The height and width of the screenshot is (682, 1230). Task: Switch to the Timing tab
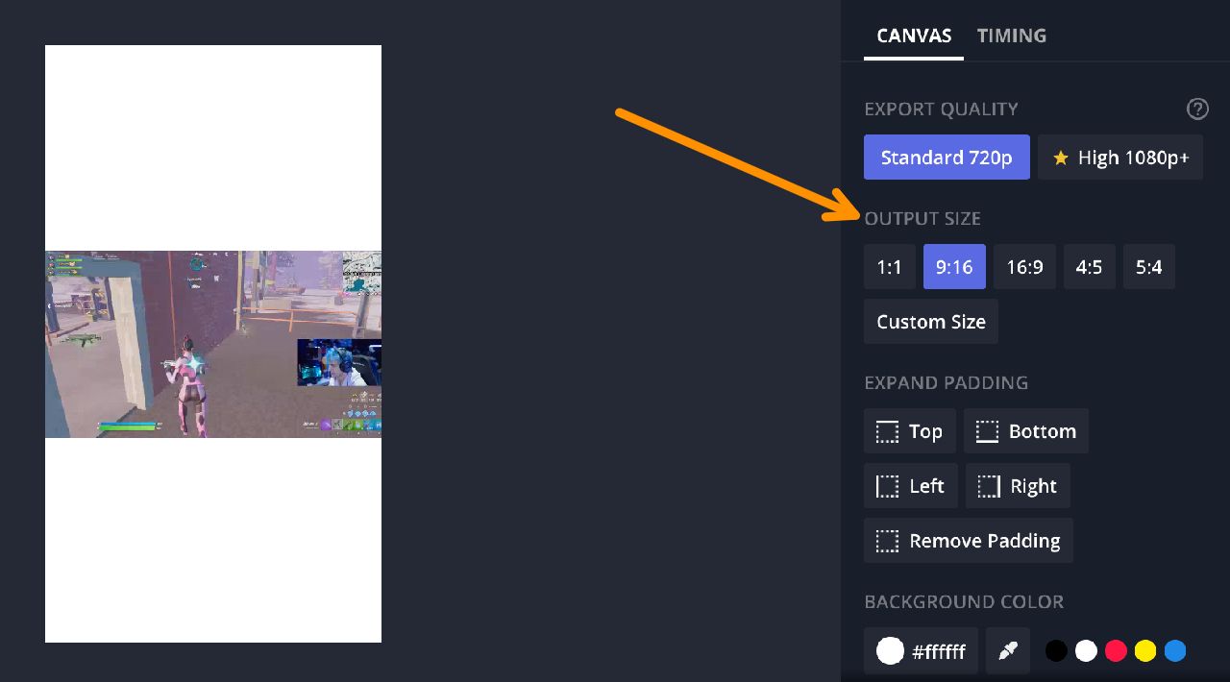pos(1011,36)
